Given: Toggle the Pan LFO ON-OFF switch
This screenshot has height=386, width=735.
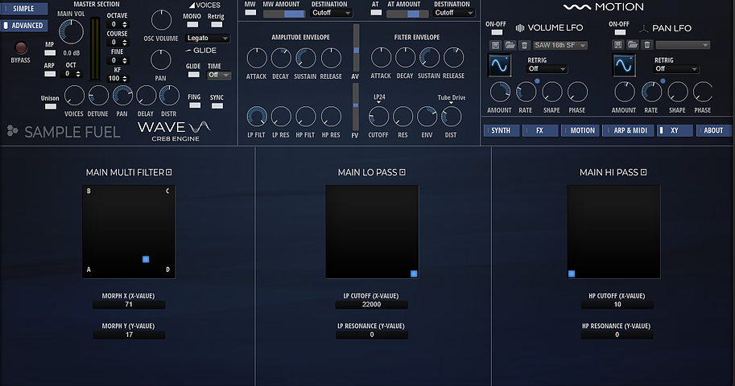Looking at the screenshot, I should coord(620,32).
